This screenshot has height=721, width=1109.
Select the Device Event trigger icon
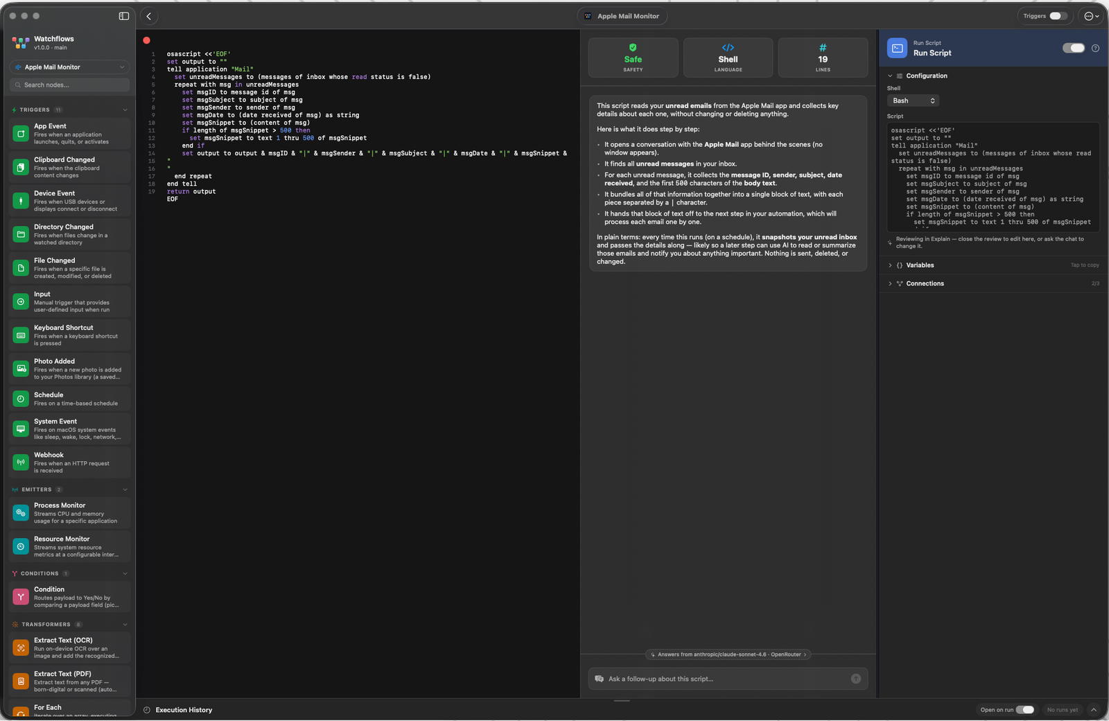pyautogui.click(x=21, y=201)
